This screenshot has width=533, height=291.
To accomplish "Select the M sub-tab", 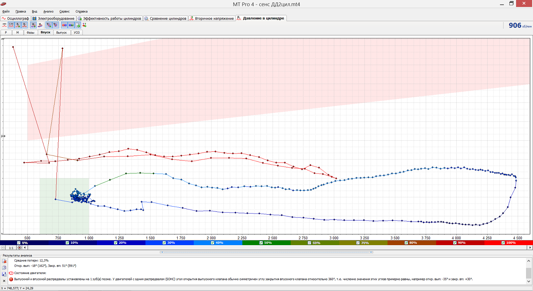I will 18,32.
